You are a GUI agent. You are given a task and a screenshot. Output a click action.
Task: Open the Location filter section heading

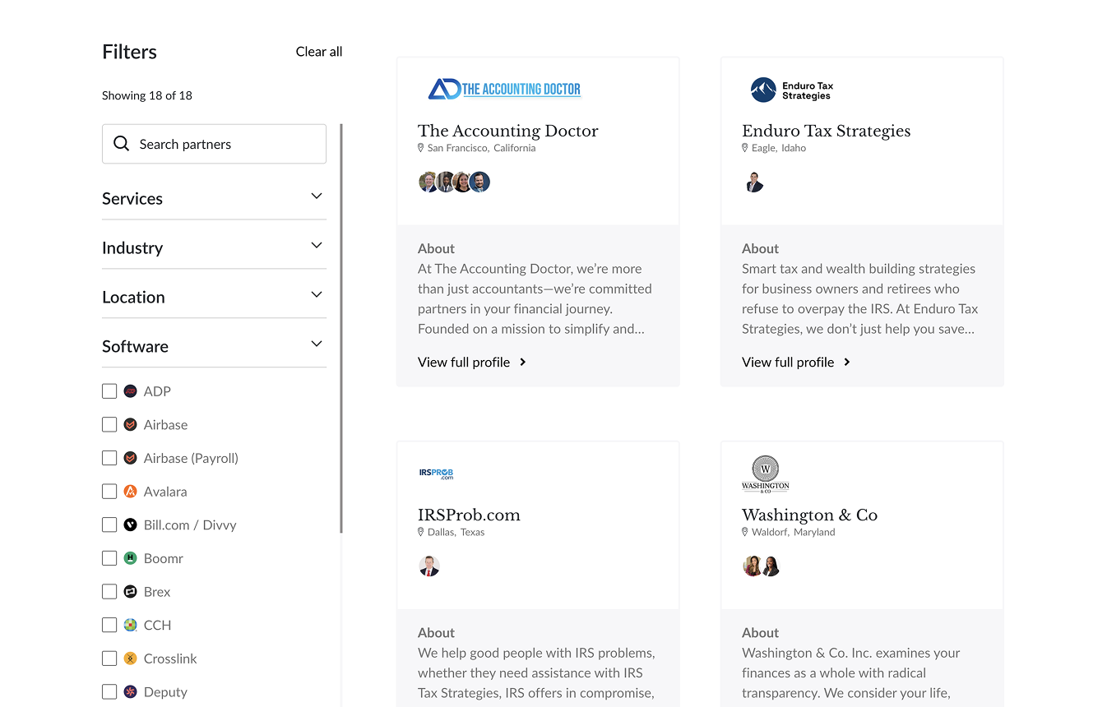tap(133, 297)
